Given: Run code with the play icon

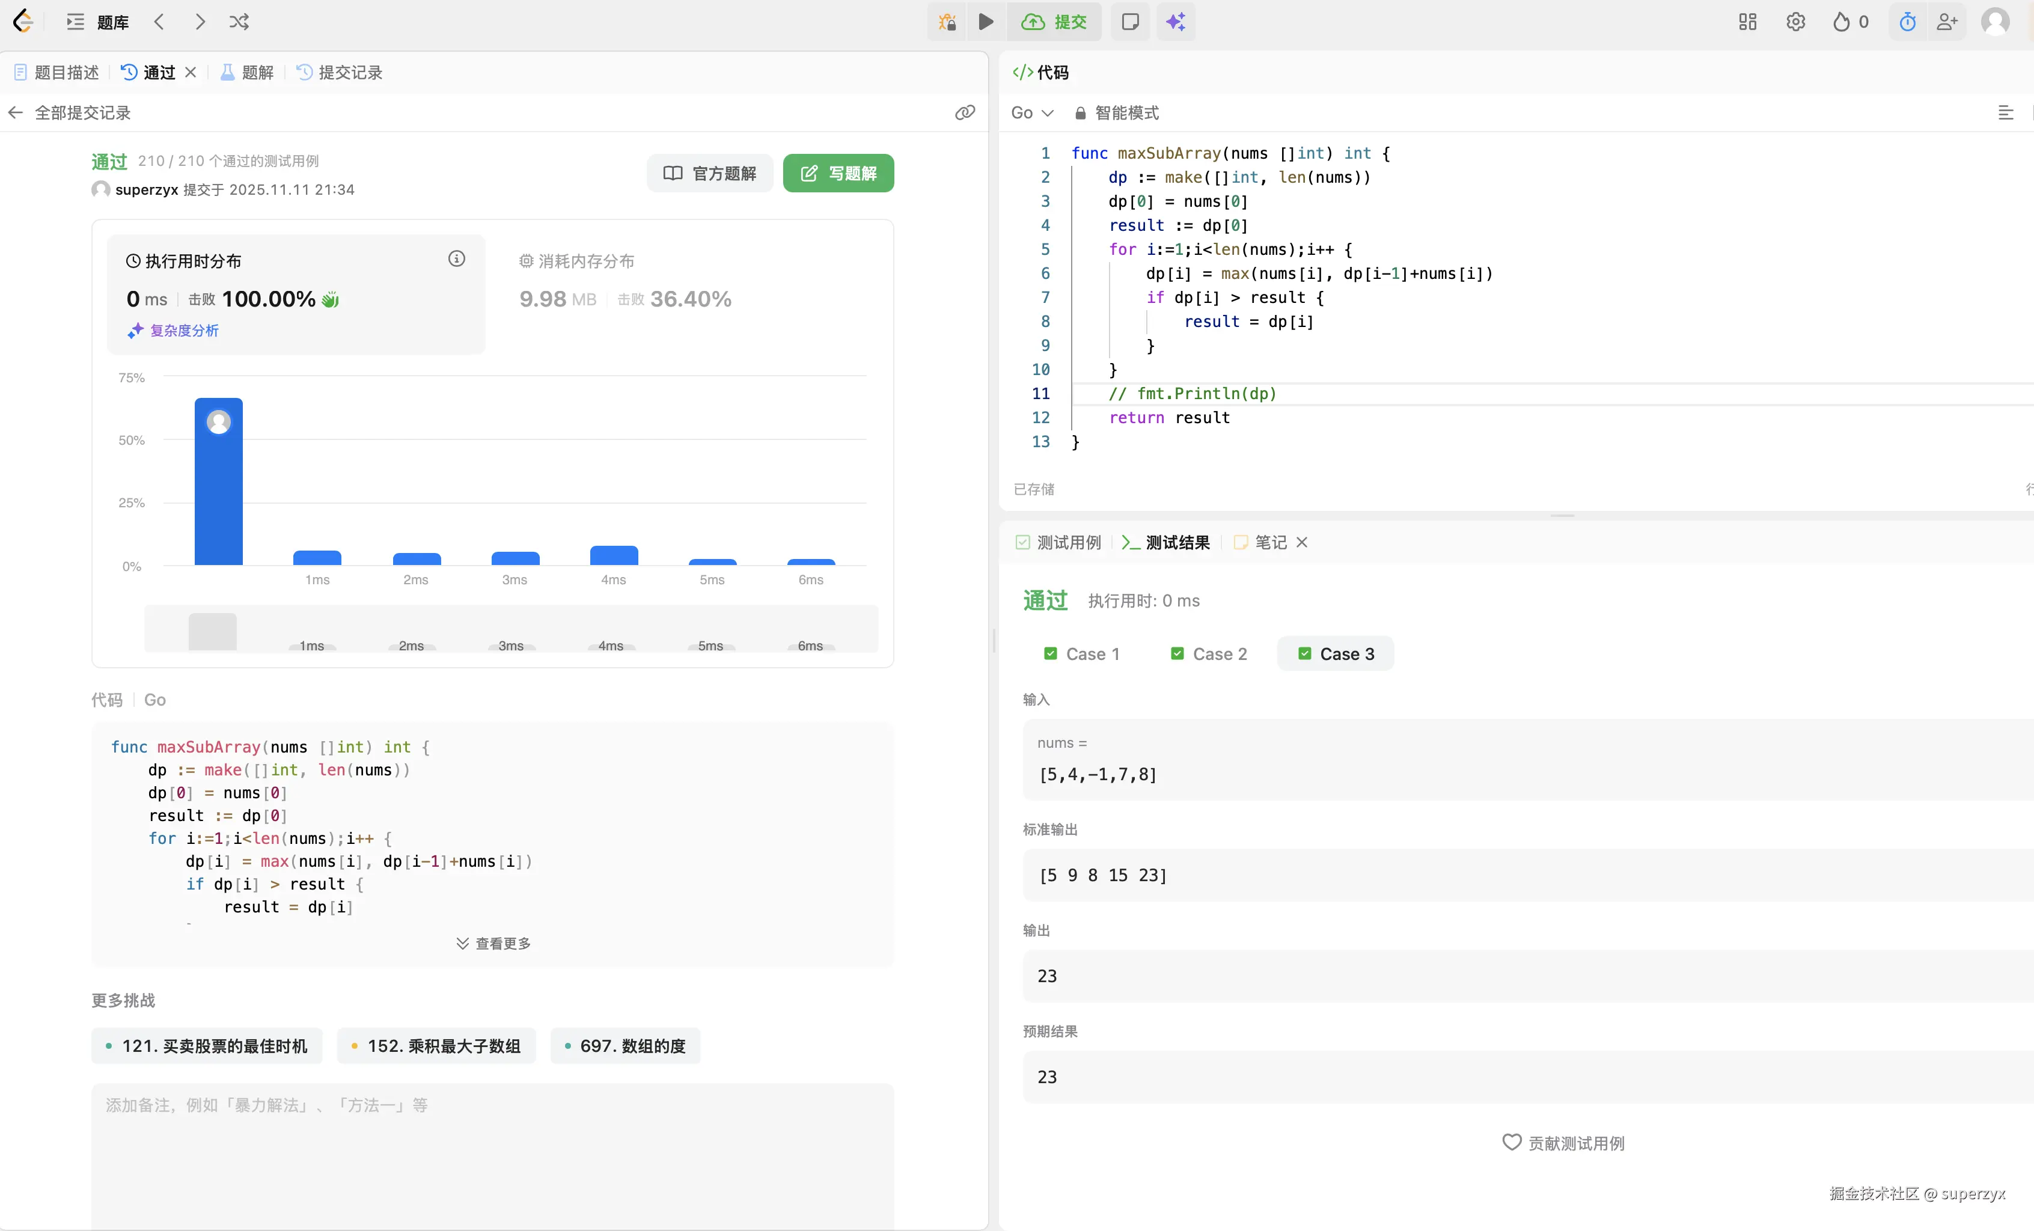Looking at the screenshot, I should [x=986, y=22].
